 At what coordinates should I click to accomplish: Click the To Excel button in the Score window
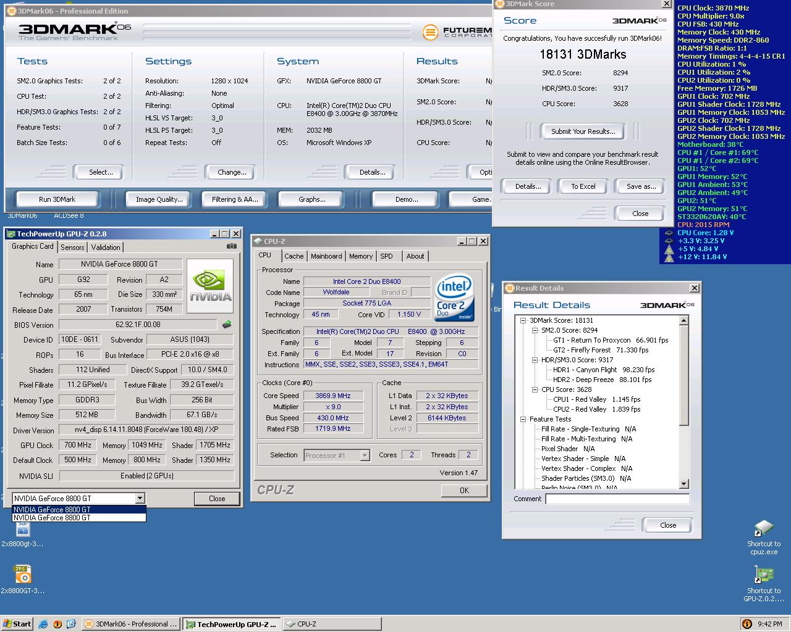pyautogui.click(x=583, y=186)
